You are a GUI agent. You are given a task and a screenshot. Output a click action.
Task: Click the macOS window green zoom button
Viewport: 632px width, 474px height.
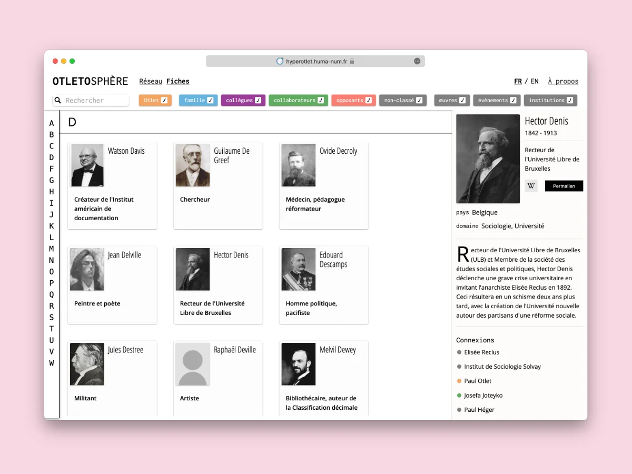click(x=72, y=61)
